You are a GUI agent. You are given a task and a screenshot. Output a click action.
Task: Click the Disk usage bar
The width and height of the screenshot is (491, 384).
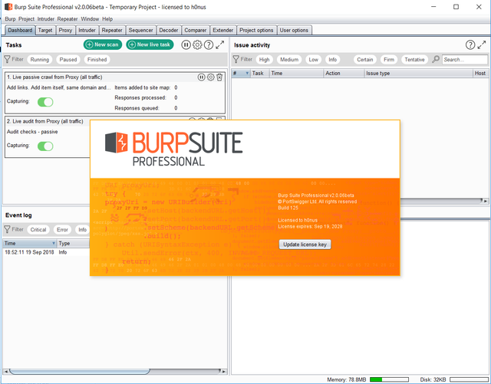pos(469,379)
